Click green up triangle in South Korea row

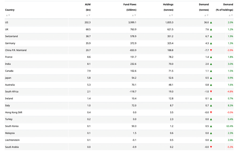click(x=211, y=126)
